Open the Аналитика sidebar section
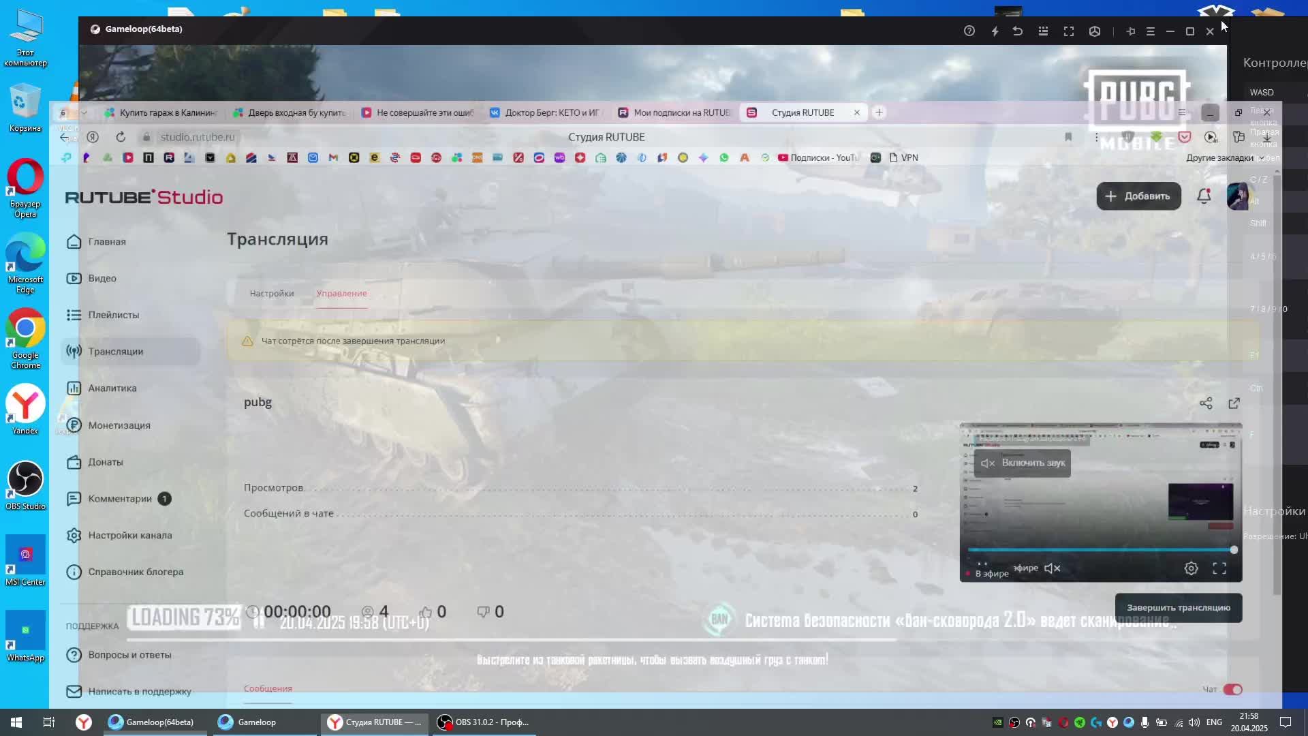The image size is (1308, 736). pos(112,388)
